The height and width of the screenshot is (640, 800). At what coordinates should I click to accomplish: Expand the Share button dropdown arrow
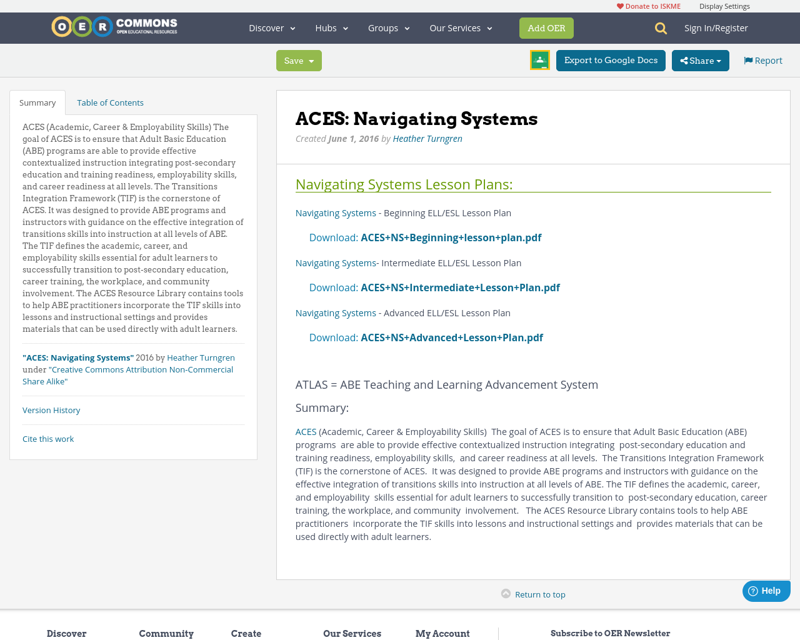tap(720, 61)
